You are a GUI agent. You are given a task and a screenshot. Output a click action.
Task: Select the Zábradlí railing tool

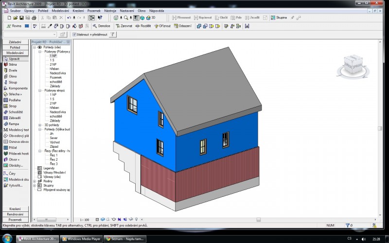14,118
